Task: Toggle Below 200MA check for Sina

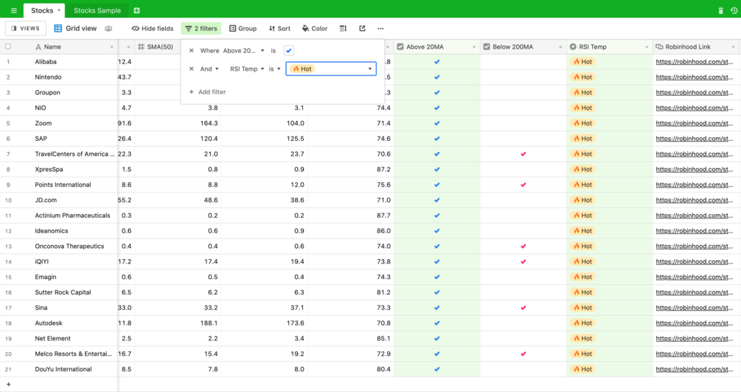Action: point(523,308)
